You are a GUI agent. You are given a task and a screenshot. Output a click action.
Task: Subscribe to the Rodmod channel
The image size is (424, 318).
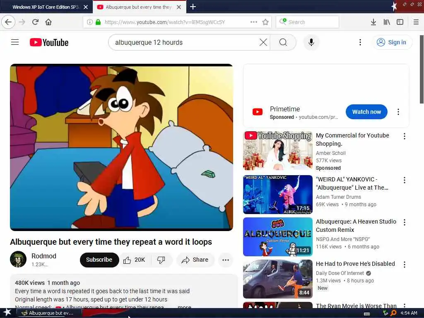(x=99, y=260)
